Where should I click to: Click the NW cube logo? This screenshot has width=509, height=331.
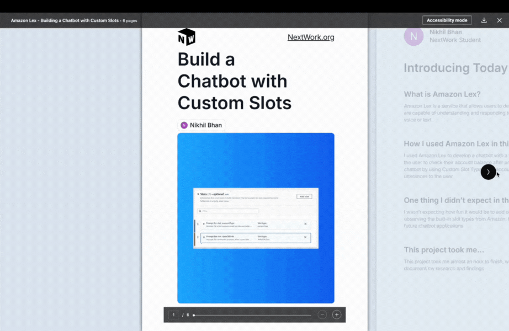click(x=187, y=36)
